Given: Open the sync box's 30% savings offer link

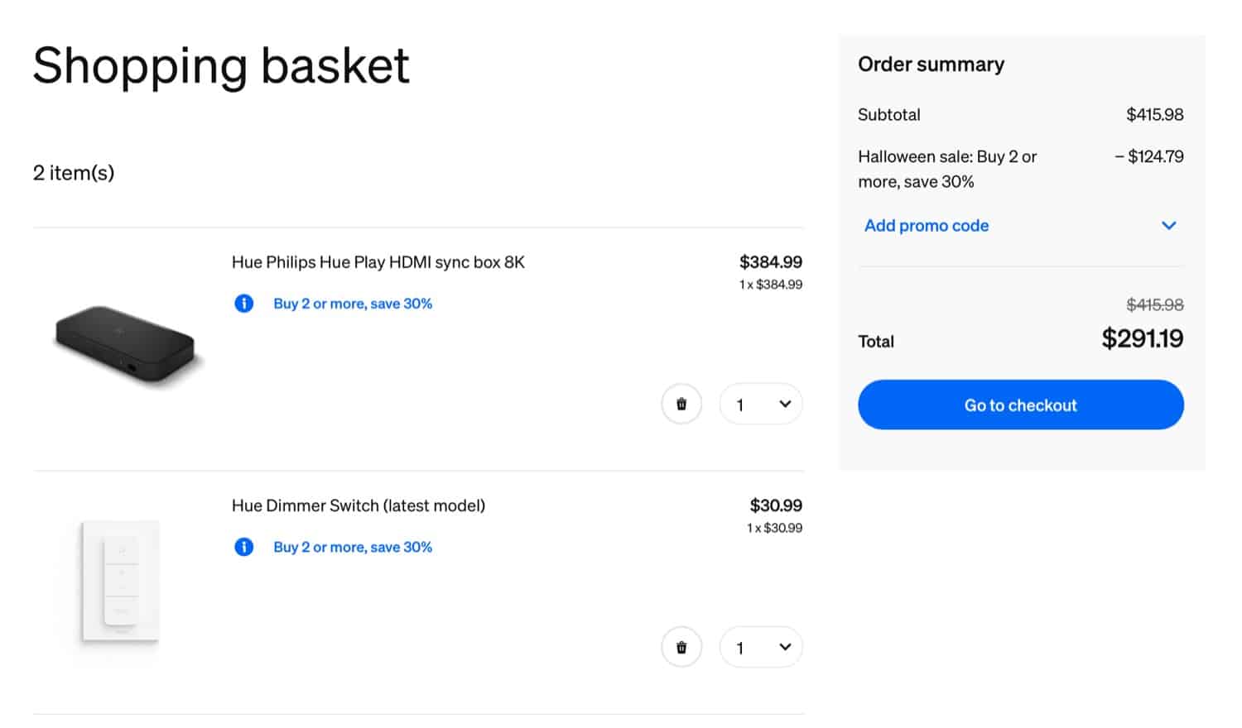Looking at the screenshot, I should [x=353, y=304].
